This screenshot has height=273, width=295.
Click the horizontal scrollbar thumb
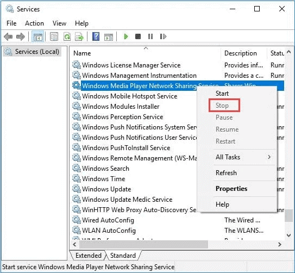click(143, 244)
